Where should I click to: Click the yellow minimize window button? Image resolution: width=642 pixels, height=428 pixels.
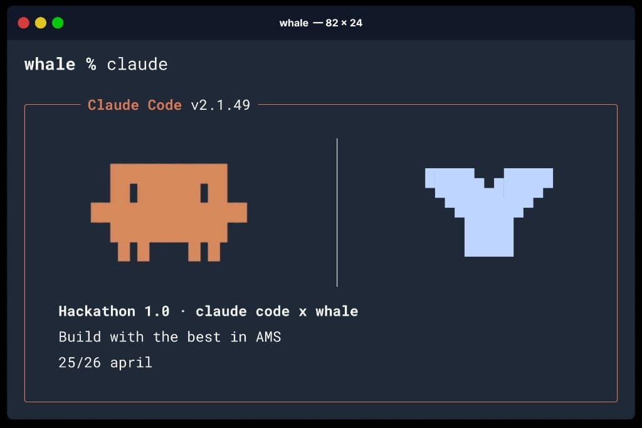(x=41, y=23)
